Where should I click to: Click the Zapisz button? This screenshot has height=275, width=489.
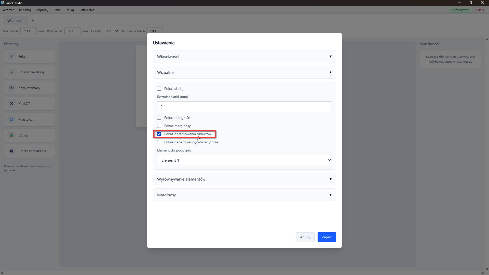pyautogui.click(x=327, y=237)
